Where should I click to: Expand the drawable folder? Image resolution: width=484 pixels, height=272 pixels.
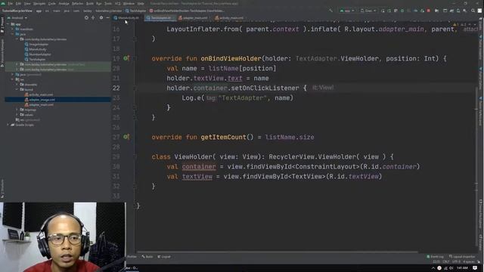coord(17,85)
